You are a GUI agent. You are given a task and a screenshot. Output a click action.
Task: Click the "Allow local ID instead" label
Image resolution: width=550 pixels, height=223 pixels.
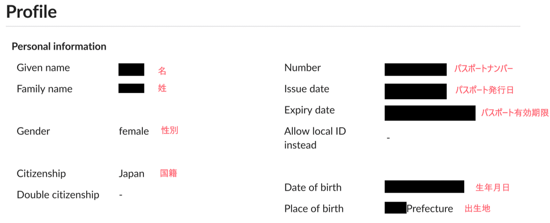(315, 138)
